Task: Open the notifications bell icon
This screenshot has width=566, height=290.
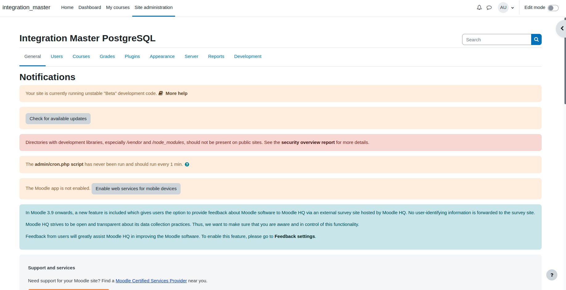Action: click(x=479, y=7)
